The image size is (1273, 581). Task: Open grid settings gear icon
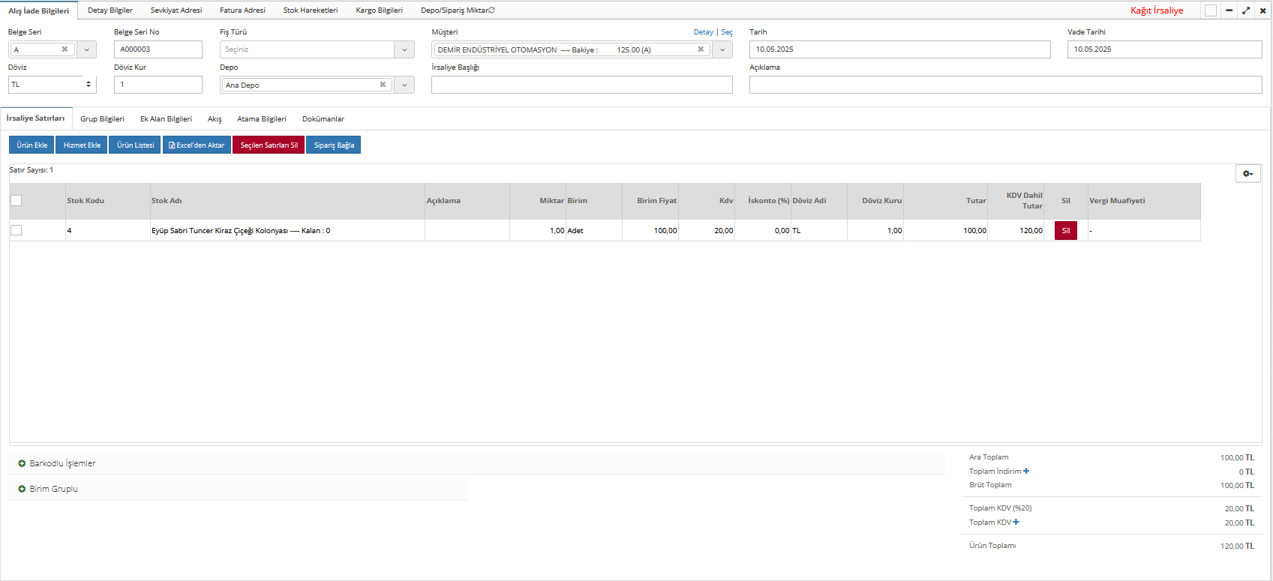click(1247, 174)
